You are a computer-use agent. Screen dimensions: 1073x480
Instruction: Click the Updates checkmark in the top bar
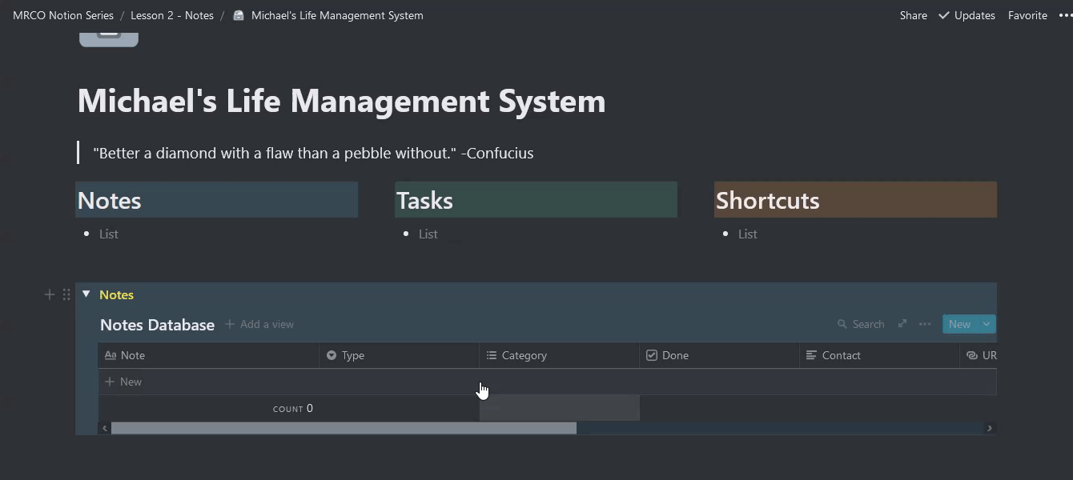944,15
